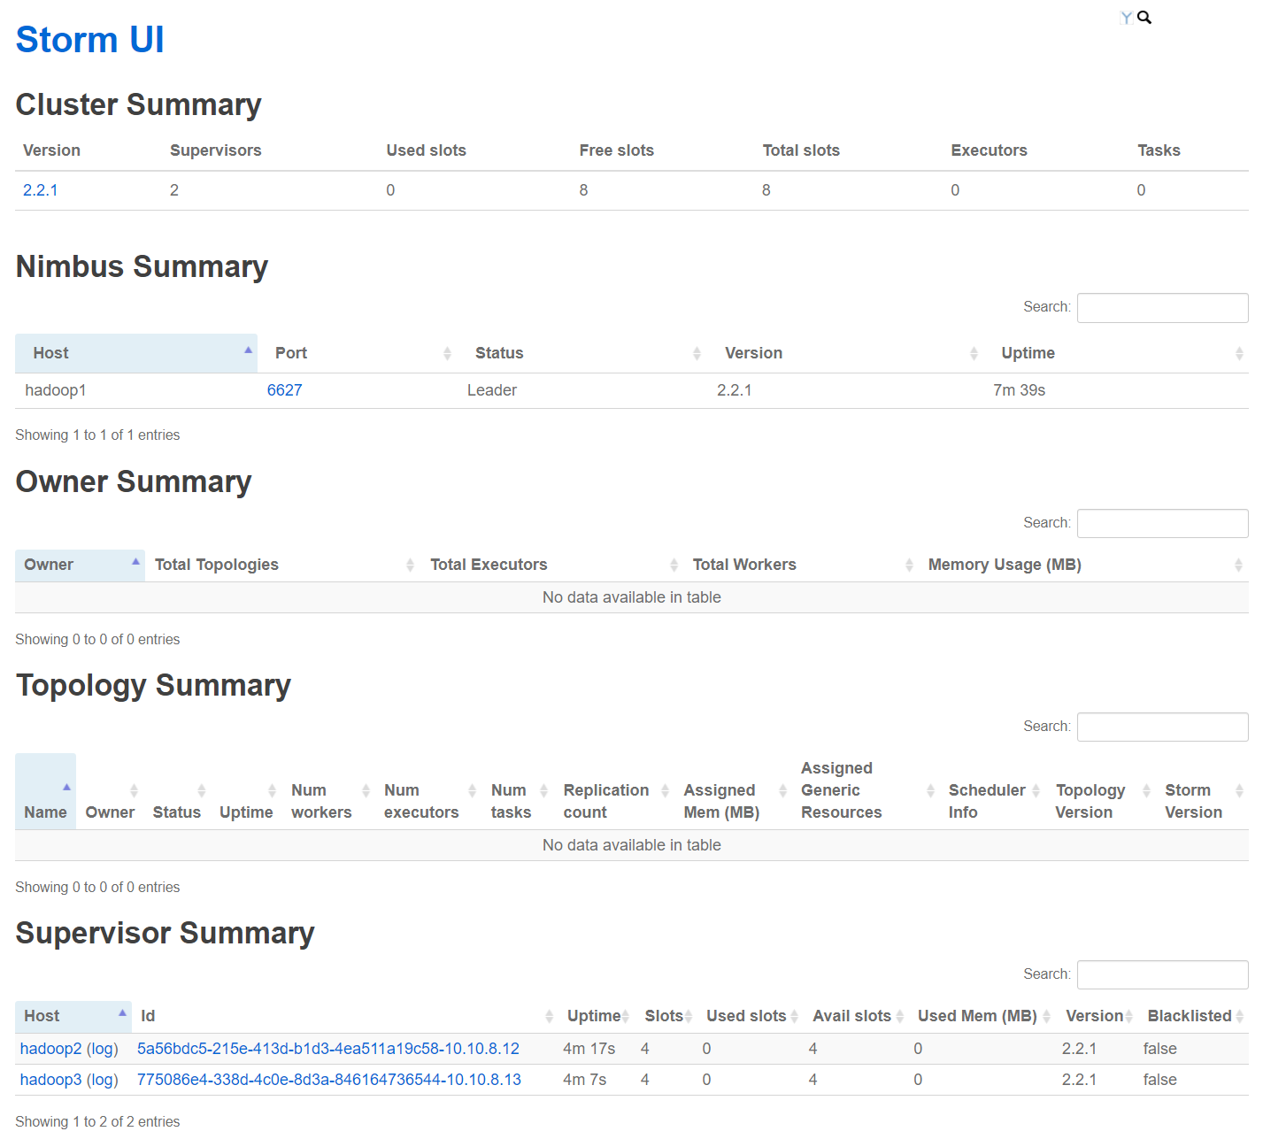Select Showing 1 to 2 of 2 entries text
Viewport: 1263px width, 1139px height.
97,1121
